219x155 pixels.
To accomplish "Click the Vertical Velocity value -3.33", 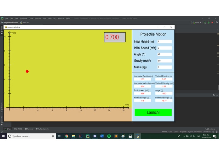I will pos(164,86).
